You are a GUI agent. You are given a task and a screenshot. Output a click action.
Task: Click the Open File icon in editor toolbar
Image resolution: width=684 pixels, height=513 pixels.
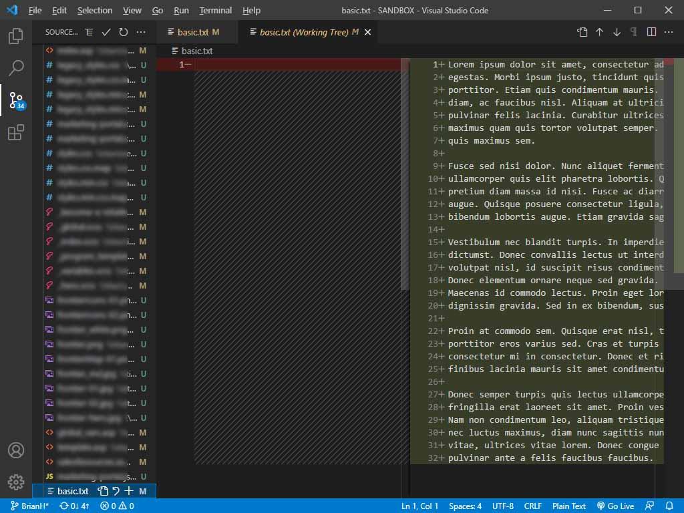pos(582,32)
